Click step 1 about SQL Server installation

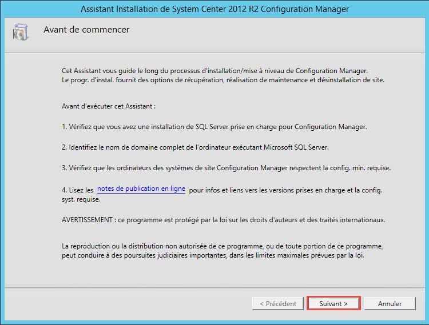[x=214, y=127]
